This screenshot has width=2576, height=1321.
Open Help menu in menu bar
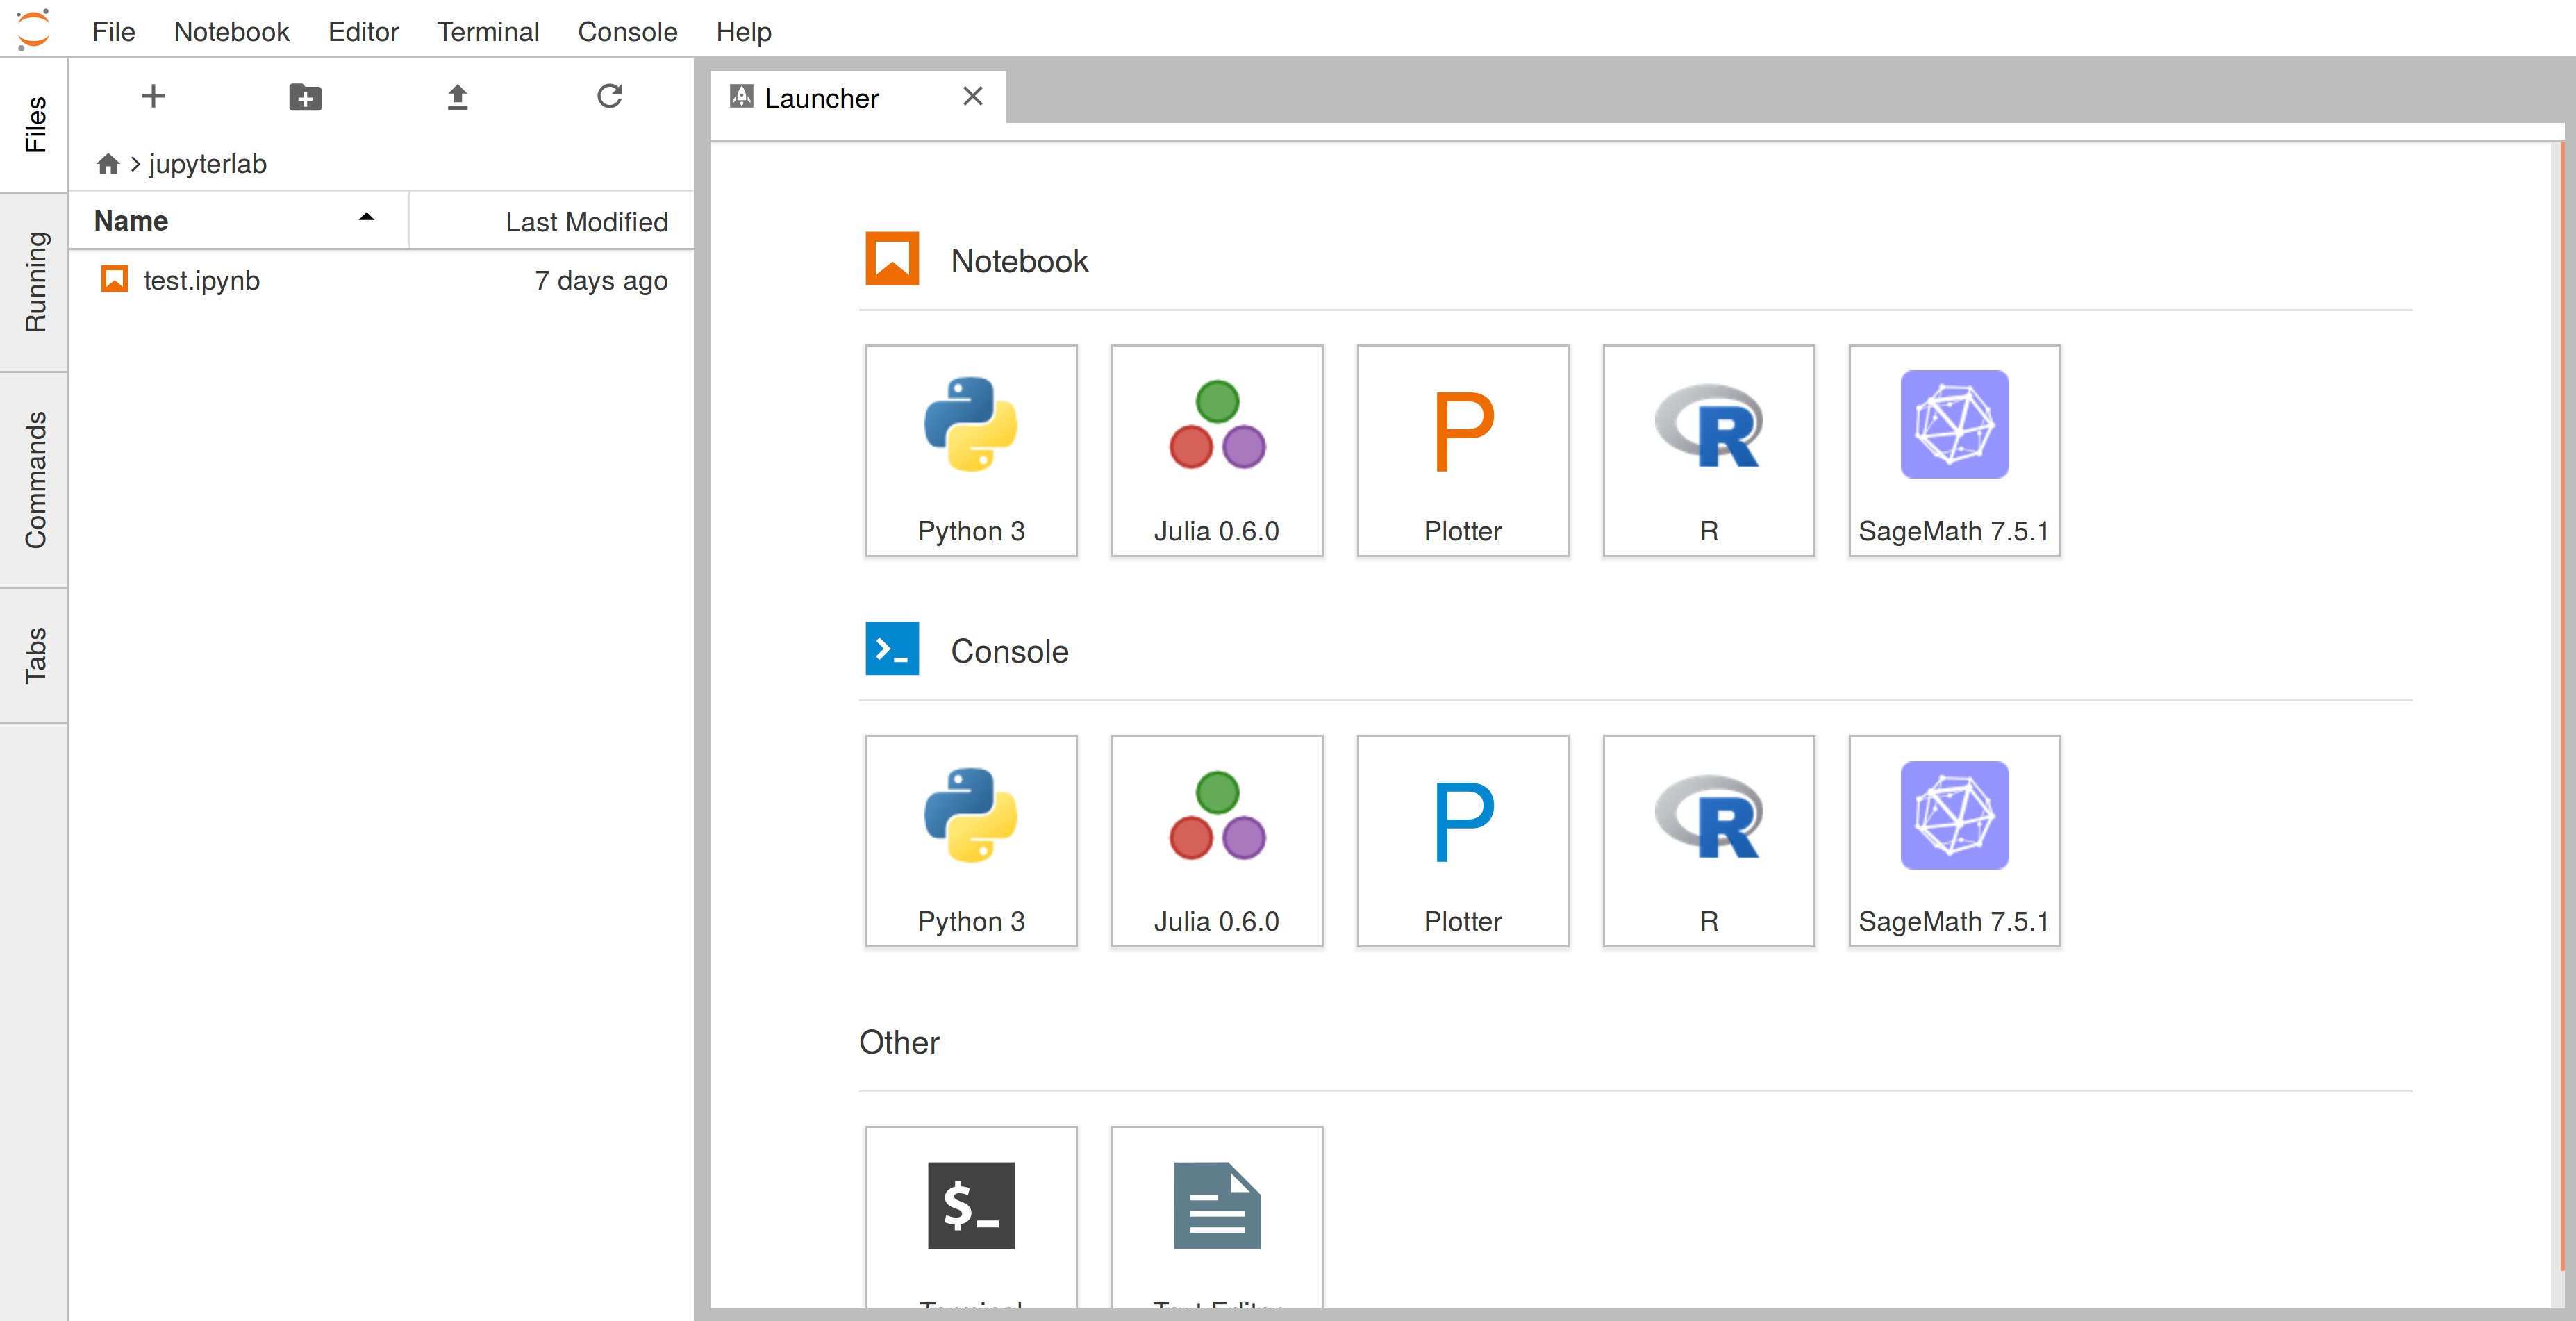click(743, 31)
